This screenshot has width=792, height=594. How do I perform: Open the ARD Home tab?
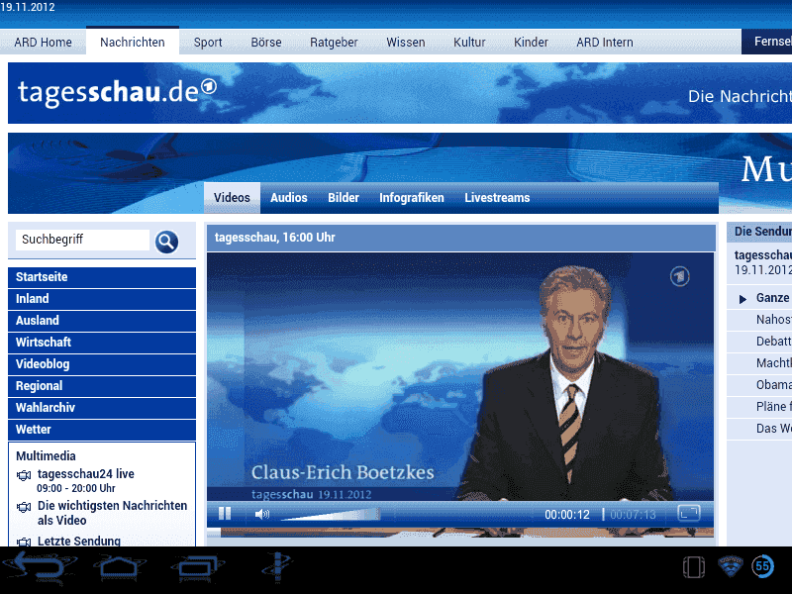click(43, 42)
